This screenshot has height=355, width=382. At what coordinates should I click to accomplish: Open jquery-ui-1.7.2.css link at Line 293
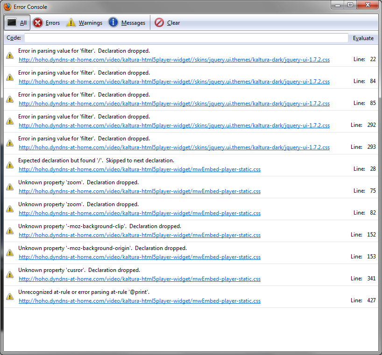pos(174,147)
